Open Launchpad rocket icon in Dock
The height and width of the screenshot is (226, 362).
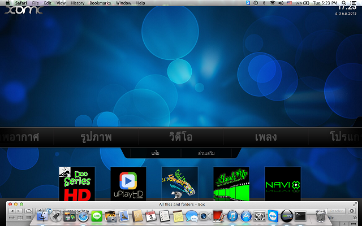[x=56, y=216]
